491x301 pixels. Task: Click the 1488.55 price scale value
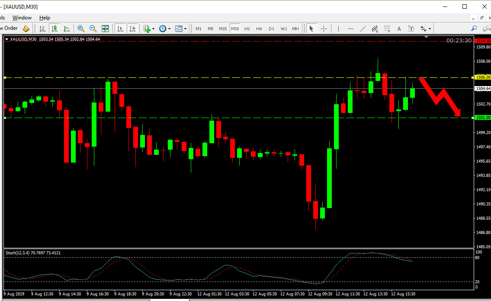483,218
